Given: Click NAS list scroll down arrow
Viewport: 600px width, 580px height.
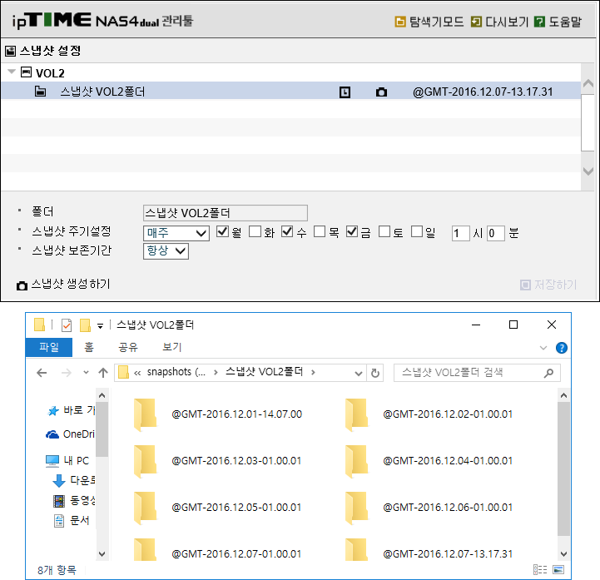Looking at the screenshot, I should 588,171.
